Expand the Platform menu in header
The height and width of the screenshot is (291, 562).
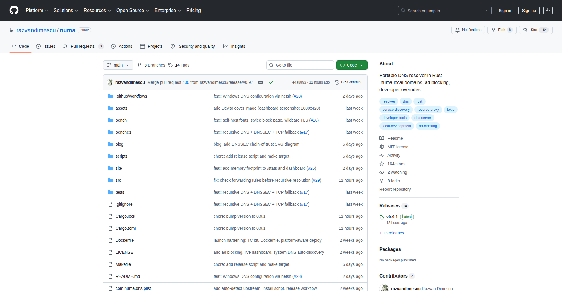pos(37,11)
